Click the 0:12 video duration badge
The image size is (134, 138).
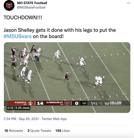(x=10, y=108)
